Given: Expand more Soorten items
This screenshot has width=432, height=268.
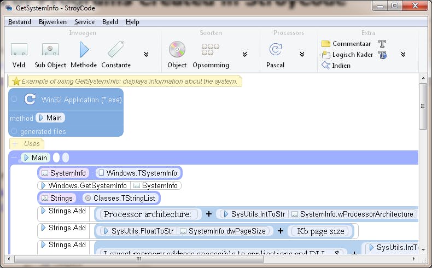Looking at the screenshot, I should 244,54.
